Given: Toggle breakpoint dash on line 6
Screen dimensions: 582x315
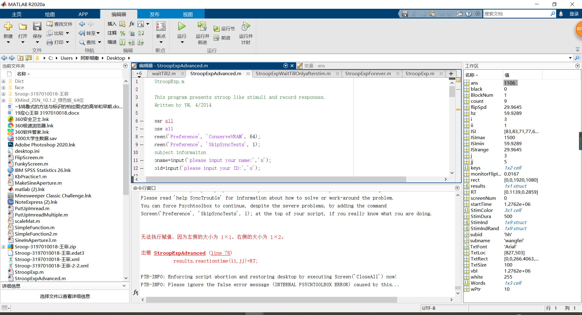Looking at the screenshot, I should (x=142, y=121).
